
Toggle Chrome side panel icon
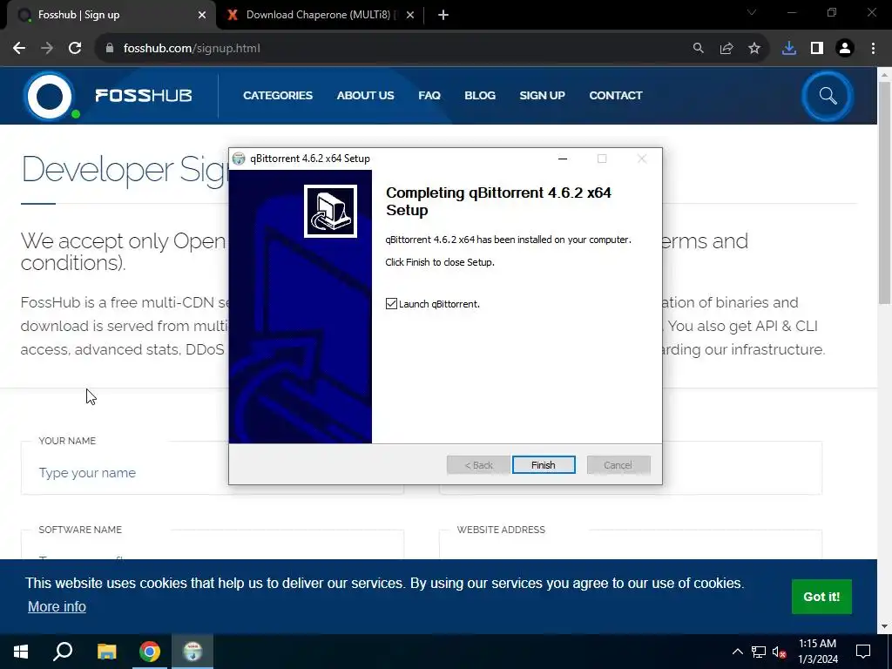point(817,49)
